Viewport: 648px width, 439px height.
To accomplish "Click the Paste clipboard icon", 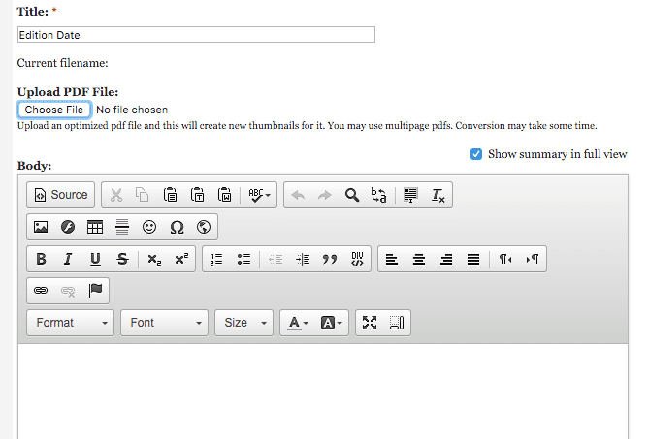I will (170, 195).
